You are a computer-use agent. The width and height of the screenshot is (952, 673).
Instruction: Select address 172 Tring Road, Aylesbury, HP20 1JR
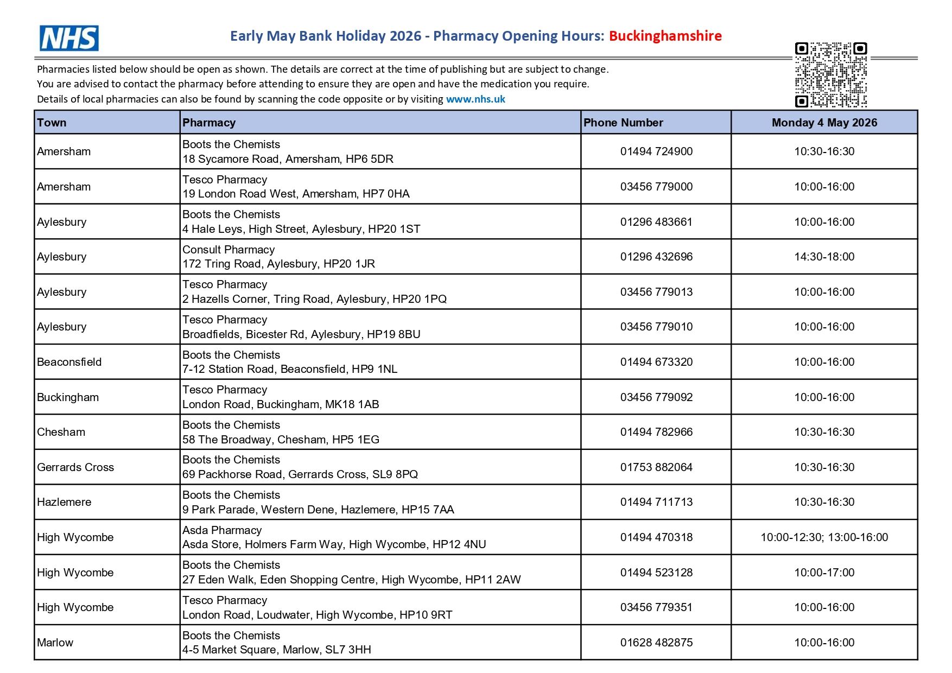(x=278, y=264)
